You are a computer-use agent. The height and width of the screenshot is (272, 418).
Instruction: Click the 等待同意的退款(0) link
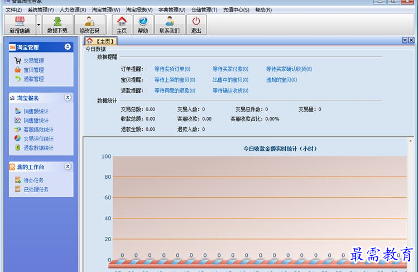[175, 90]
